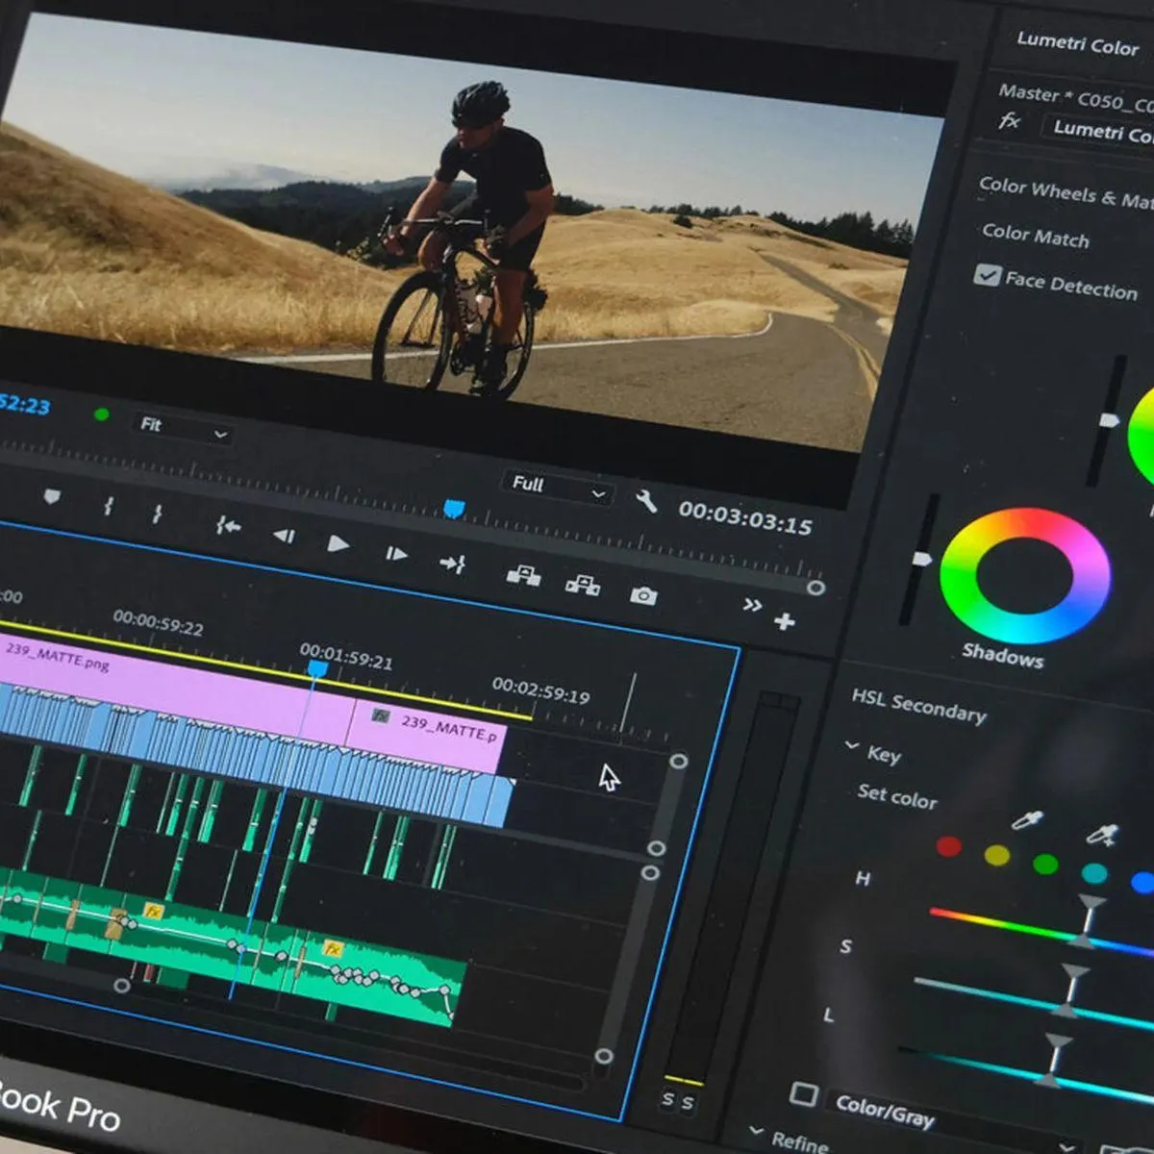Screen dimensions: 1154x1154
Task: Toggle the Color/Gray checkbox
Action: [804, 1094]
